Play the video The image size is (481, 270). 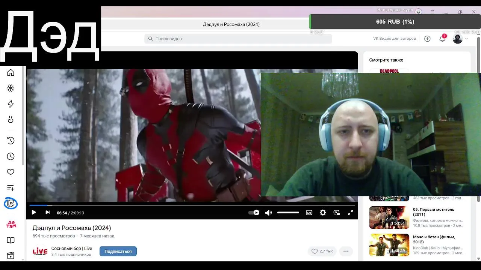coord(33,213)
